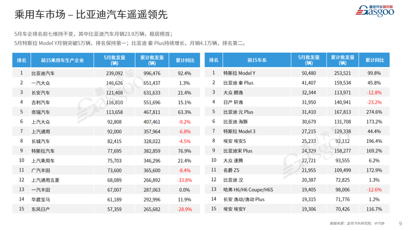Select the growth value '76.9%'
Screen dimensions: 408x230
pyautogui.click(x=185, y=151)
